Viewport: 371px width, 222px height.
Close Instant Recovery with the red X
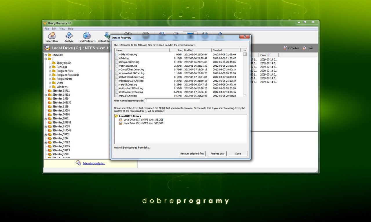[x=245, y=37]
